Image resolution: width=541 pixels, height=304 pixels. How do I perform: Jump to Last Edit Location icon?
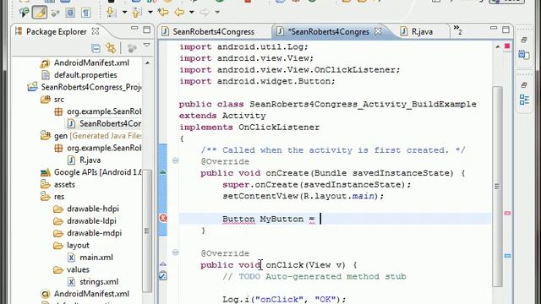(x=163, y=13)
